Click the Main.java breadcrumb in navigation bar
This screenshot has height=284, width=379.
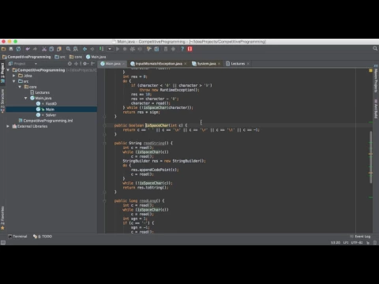(x=96, y=57)
